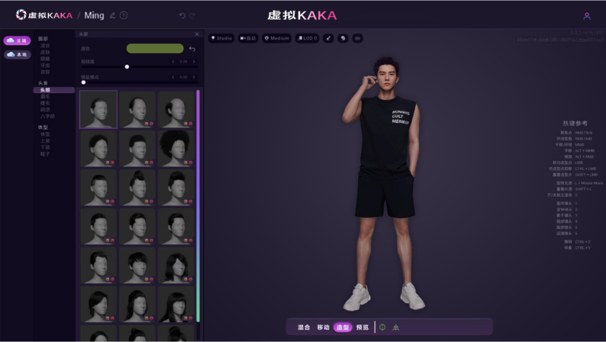Select 八字胡 in the sidebar
This screenshot has height=342, width=606.
click(x=48, y=116)
